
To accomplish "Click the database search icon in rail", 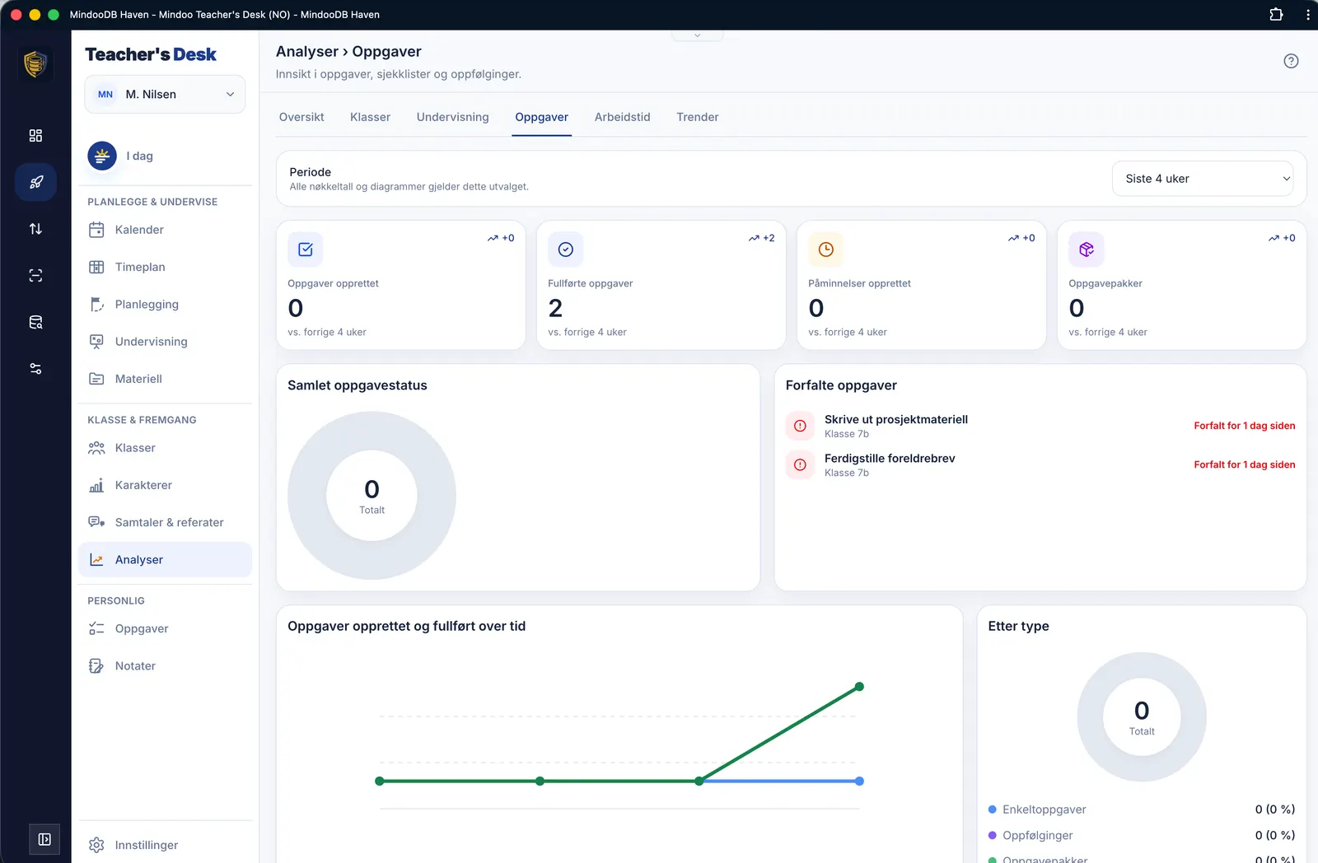I will point(35,322).
